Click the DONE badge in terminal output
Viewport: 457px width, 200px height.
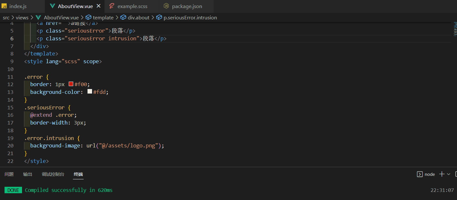click(x=13, y=190)
